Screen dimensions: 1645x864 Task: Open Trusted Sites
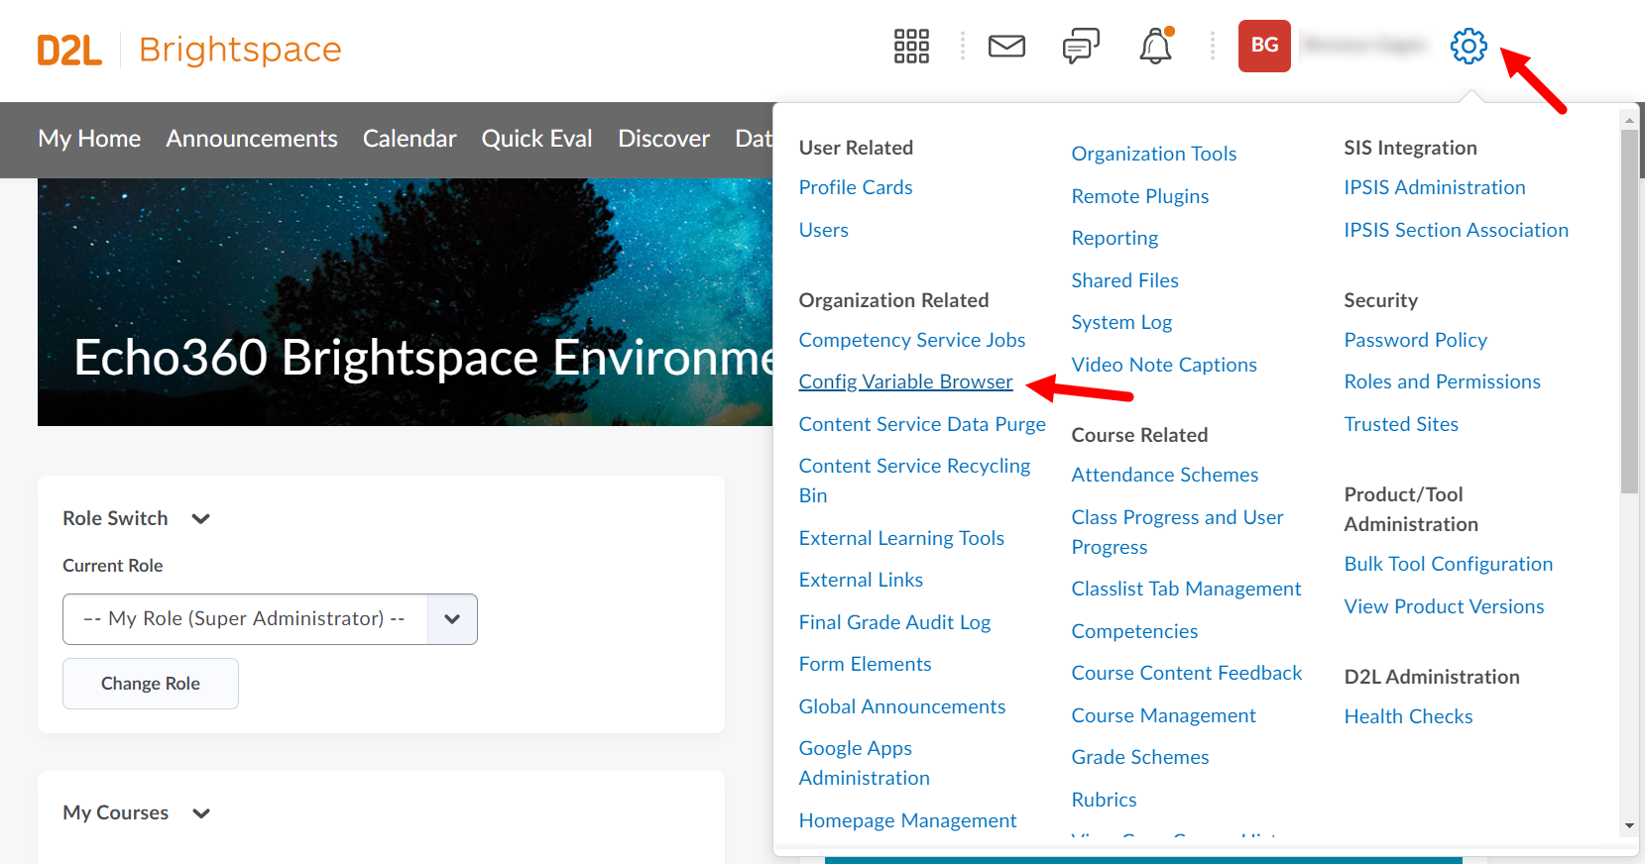pyautogui.click(x=1401, y=424)
